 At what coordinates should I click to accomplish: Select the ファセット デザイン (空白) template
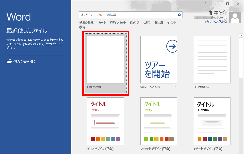(x=159, y=121)
